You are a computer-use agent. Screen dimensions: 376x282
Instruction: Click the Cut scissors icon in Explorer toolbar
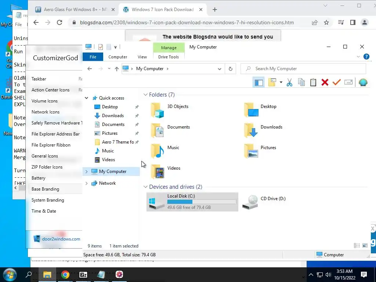coord(289,83)
